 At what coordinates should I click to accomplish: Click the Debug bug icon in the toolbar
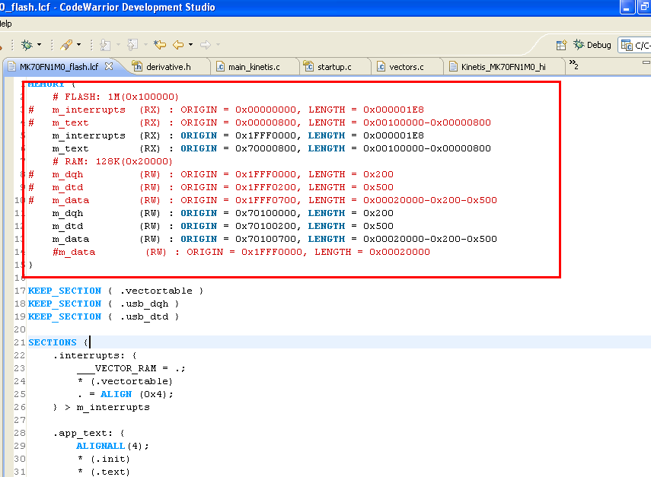coord(27,44)
